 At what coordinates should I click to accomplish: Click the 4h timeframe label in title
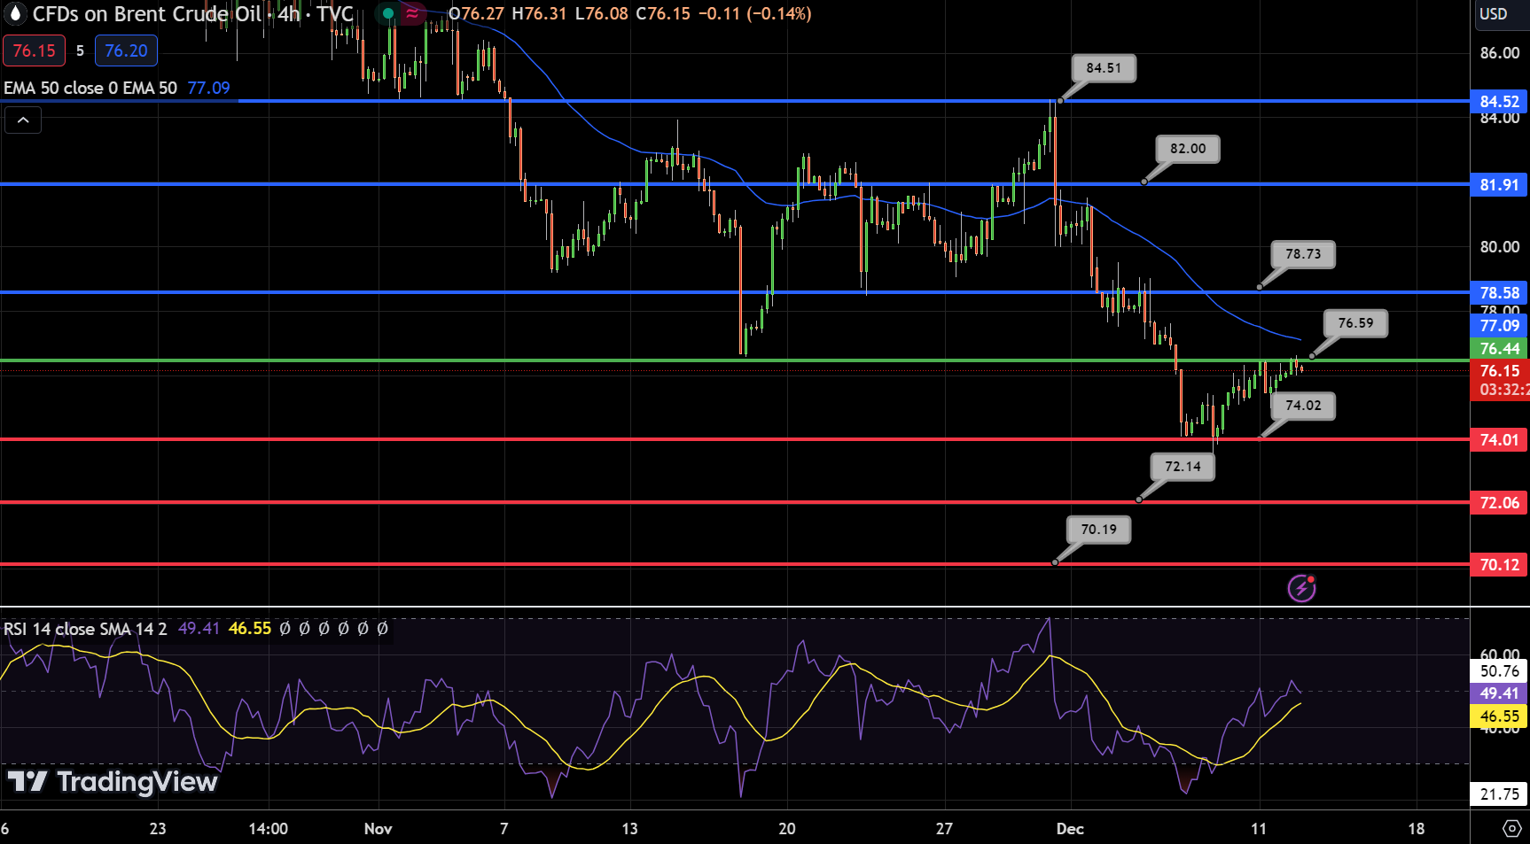point(289,13)
